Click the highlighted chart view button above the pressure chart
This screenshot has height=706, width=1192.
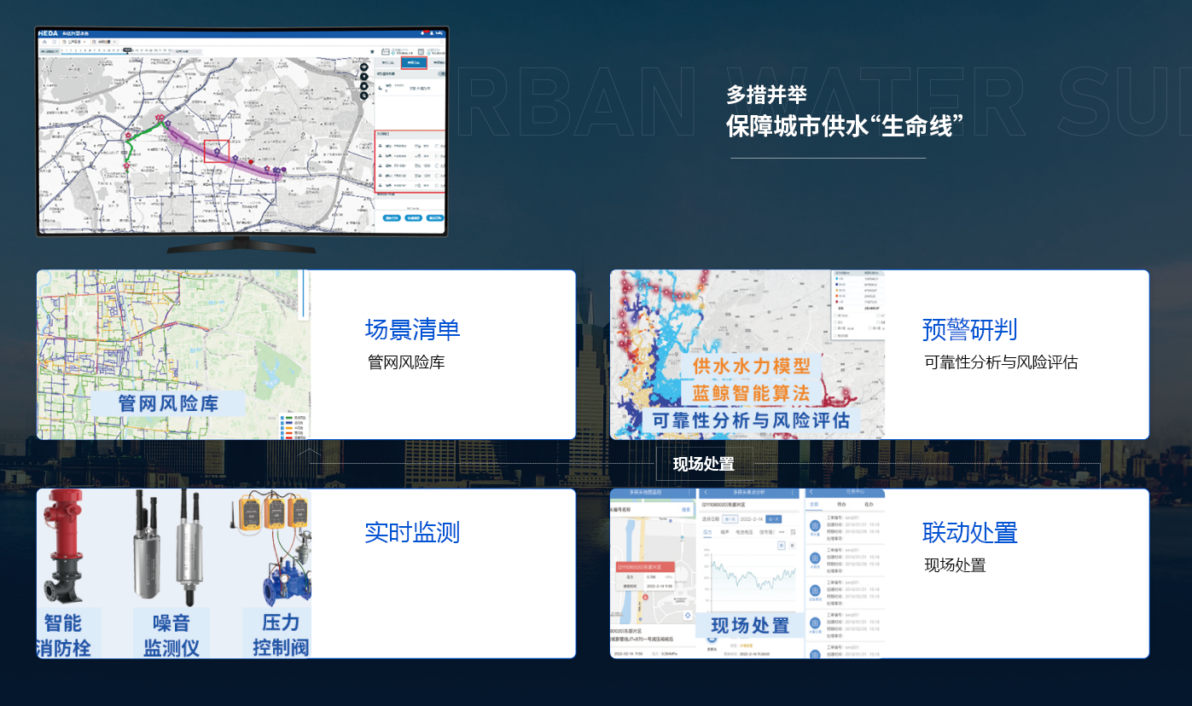(780, 546)
